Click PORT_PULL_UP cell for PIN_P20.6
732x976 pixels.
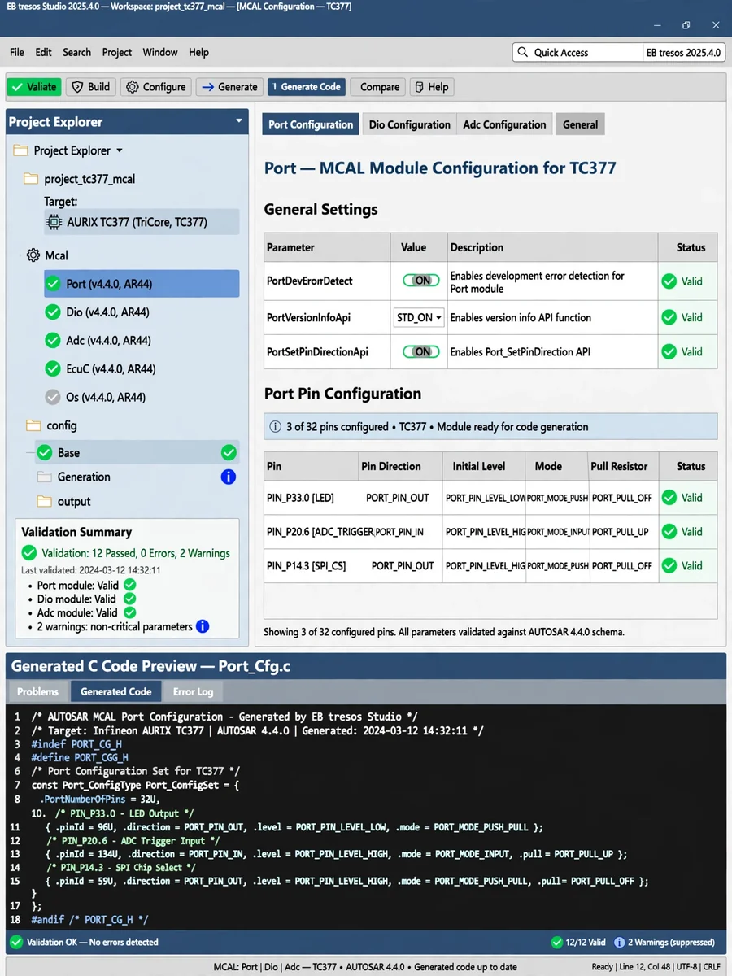pos(623,531)
